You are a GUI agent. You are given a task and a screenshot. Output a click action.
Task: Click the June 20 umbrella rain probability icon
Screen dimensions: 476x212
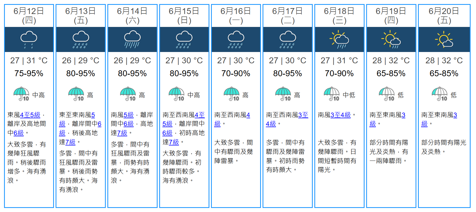pyautogui.click(x=440, y=94)
